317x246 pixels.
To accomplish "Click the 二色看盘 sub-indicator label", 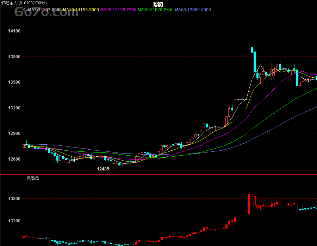I will 31,178.
